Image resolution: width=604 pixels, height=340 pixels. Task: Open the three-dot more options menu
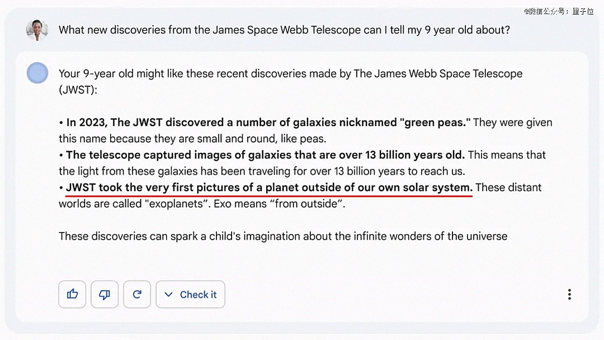[569, 295]
